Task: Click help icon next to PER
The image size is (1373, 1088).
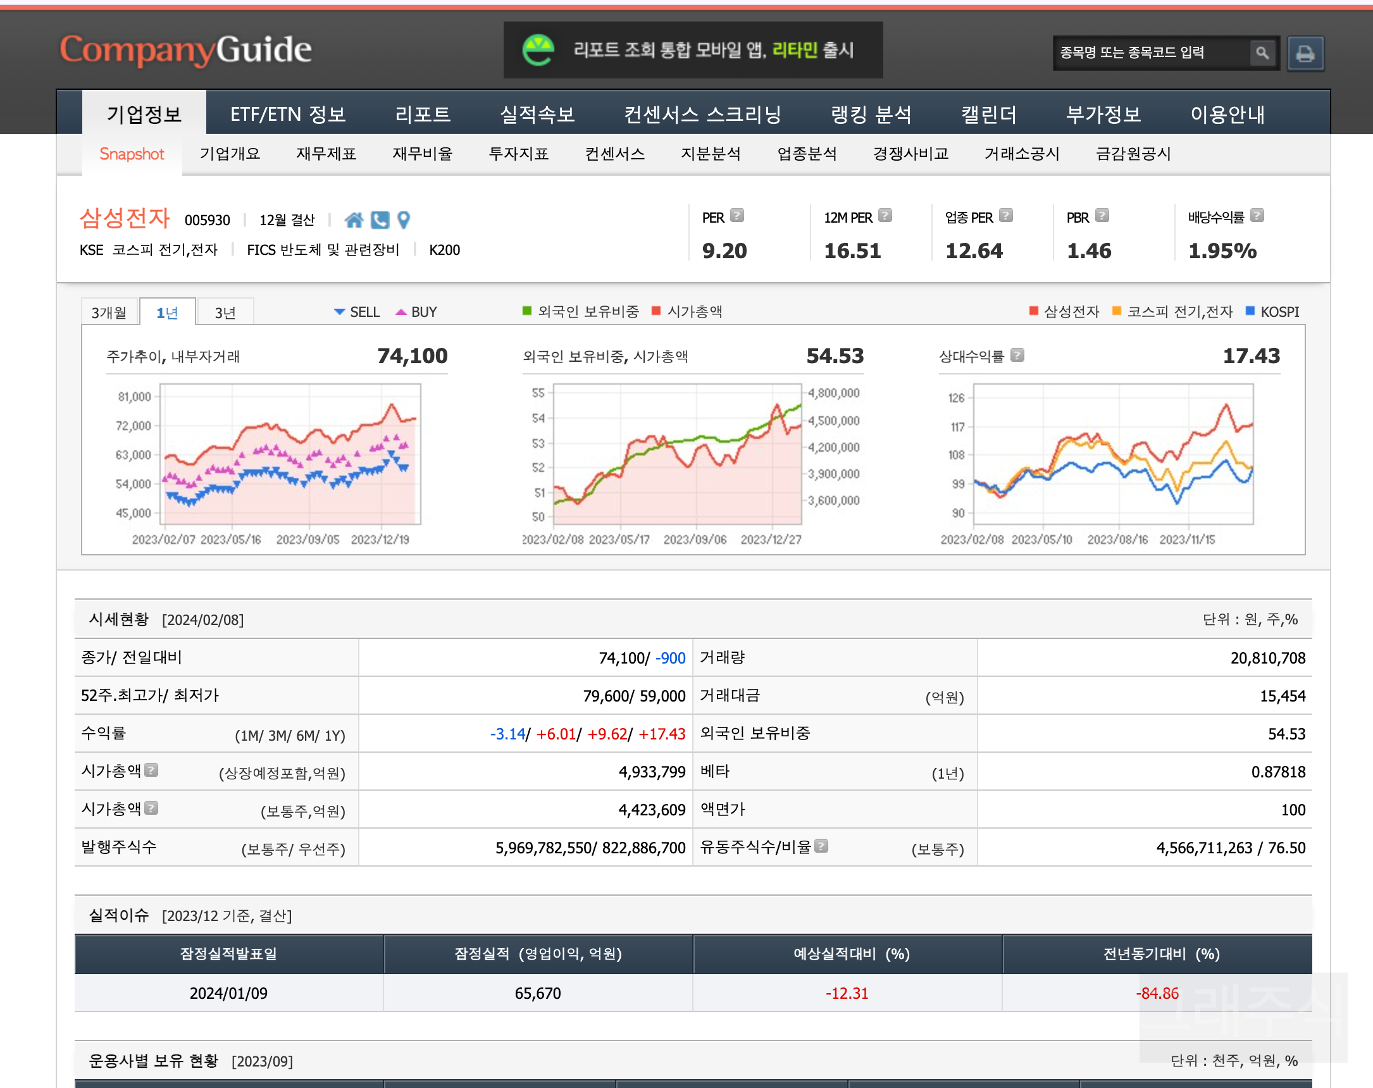Action: point(738,216)
